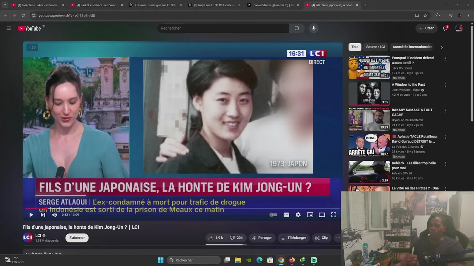Enter fullscreen mode

(x=334, y=215)
